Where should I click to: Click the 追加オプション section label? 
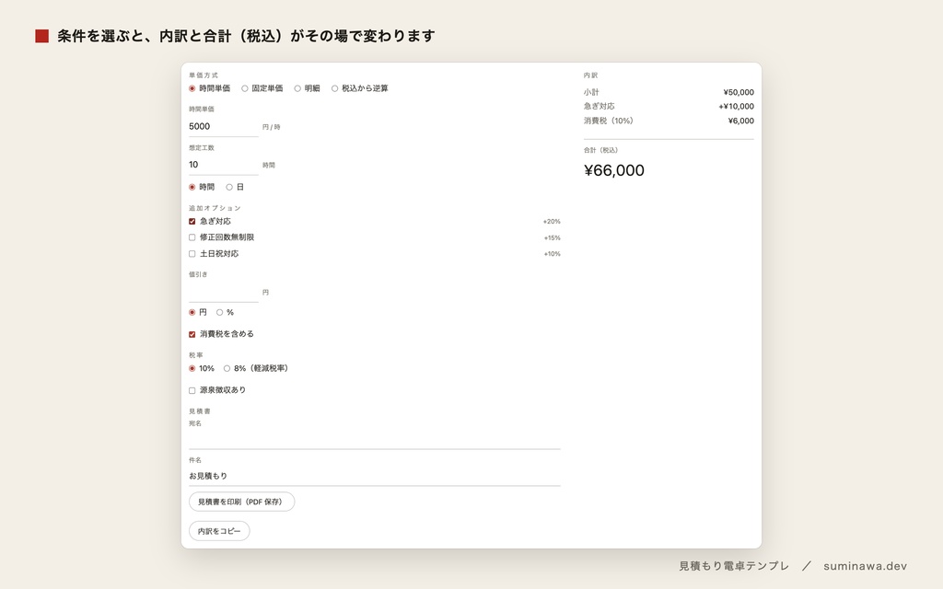[215, 208]
